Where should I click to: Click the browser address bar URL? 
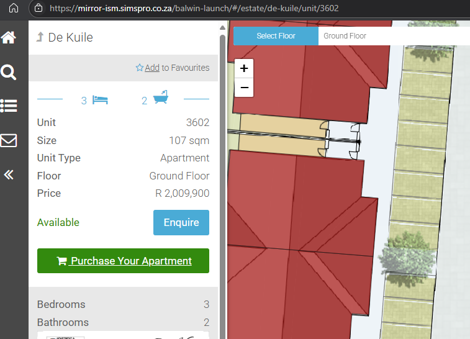pos(194,8)
